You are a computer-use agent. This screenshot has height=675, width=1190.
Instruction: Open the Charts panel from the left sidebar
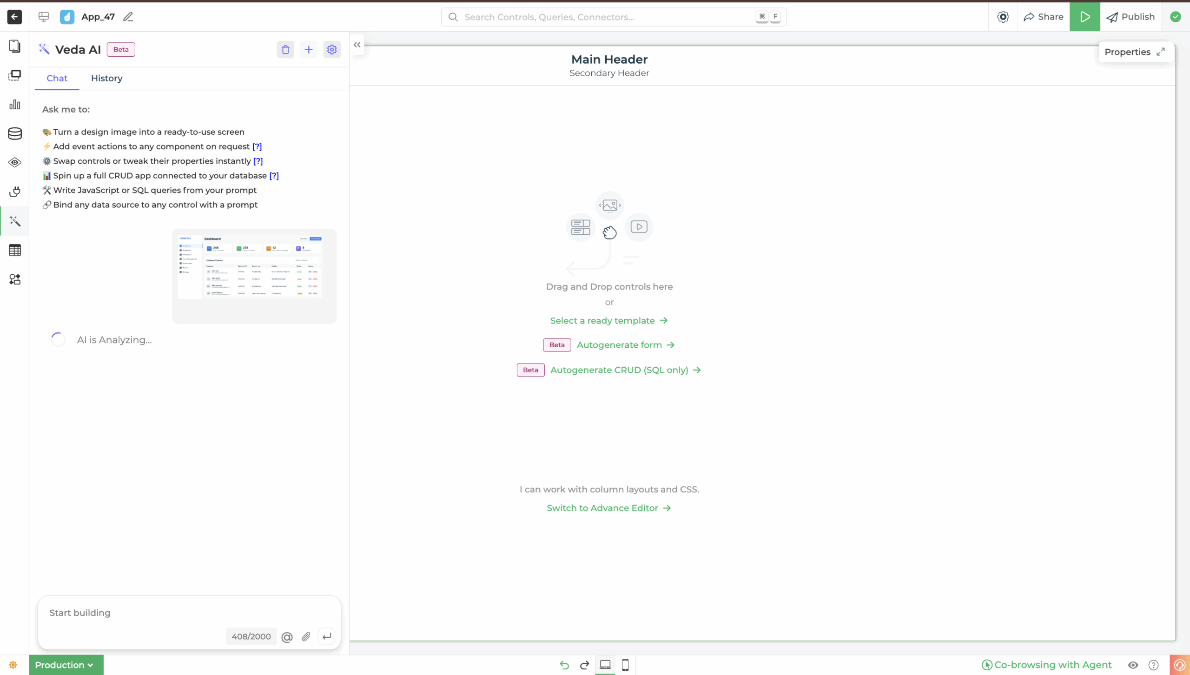click(x=14, y=105)
